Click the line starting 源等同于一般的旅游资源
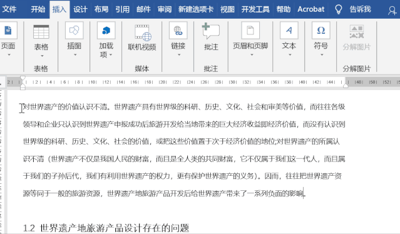The image size is (400, 234). [x=164, y=193]
